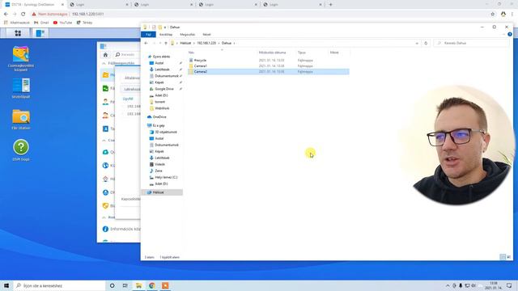Switch to Chrome on the taskbar

tap(152, 285)
